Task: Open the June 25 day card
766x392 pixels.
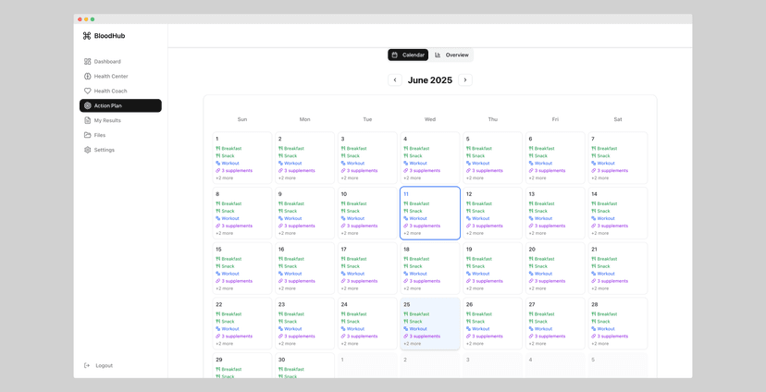Action: [430, 324]
